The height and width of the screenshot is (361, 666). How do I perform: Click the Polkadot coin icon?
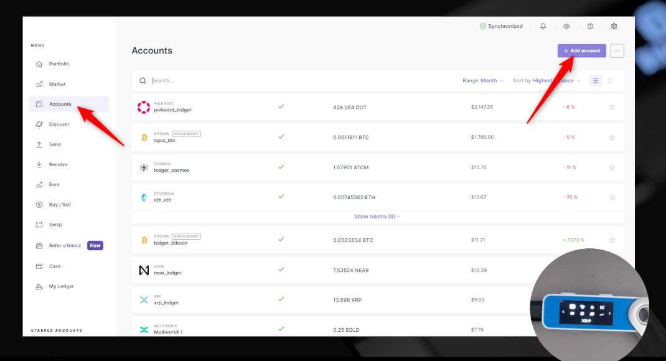click(x=144, y=107)
